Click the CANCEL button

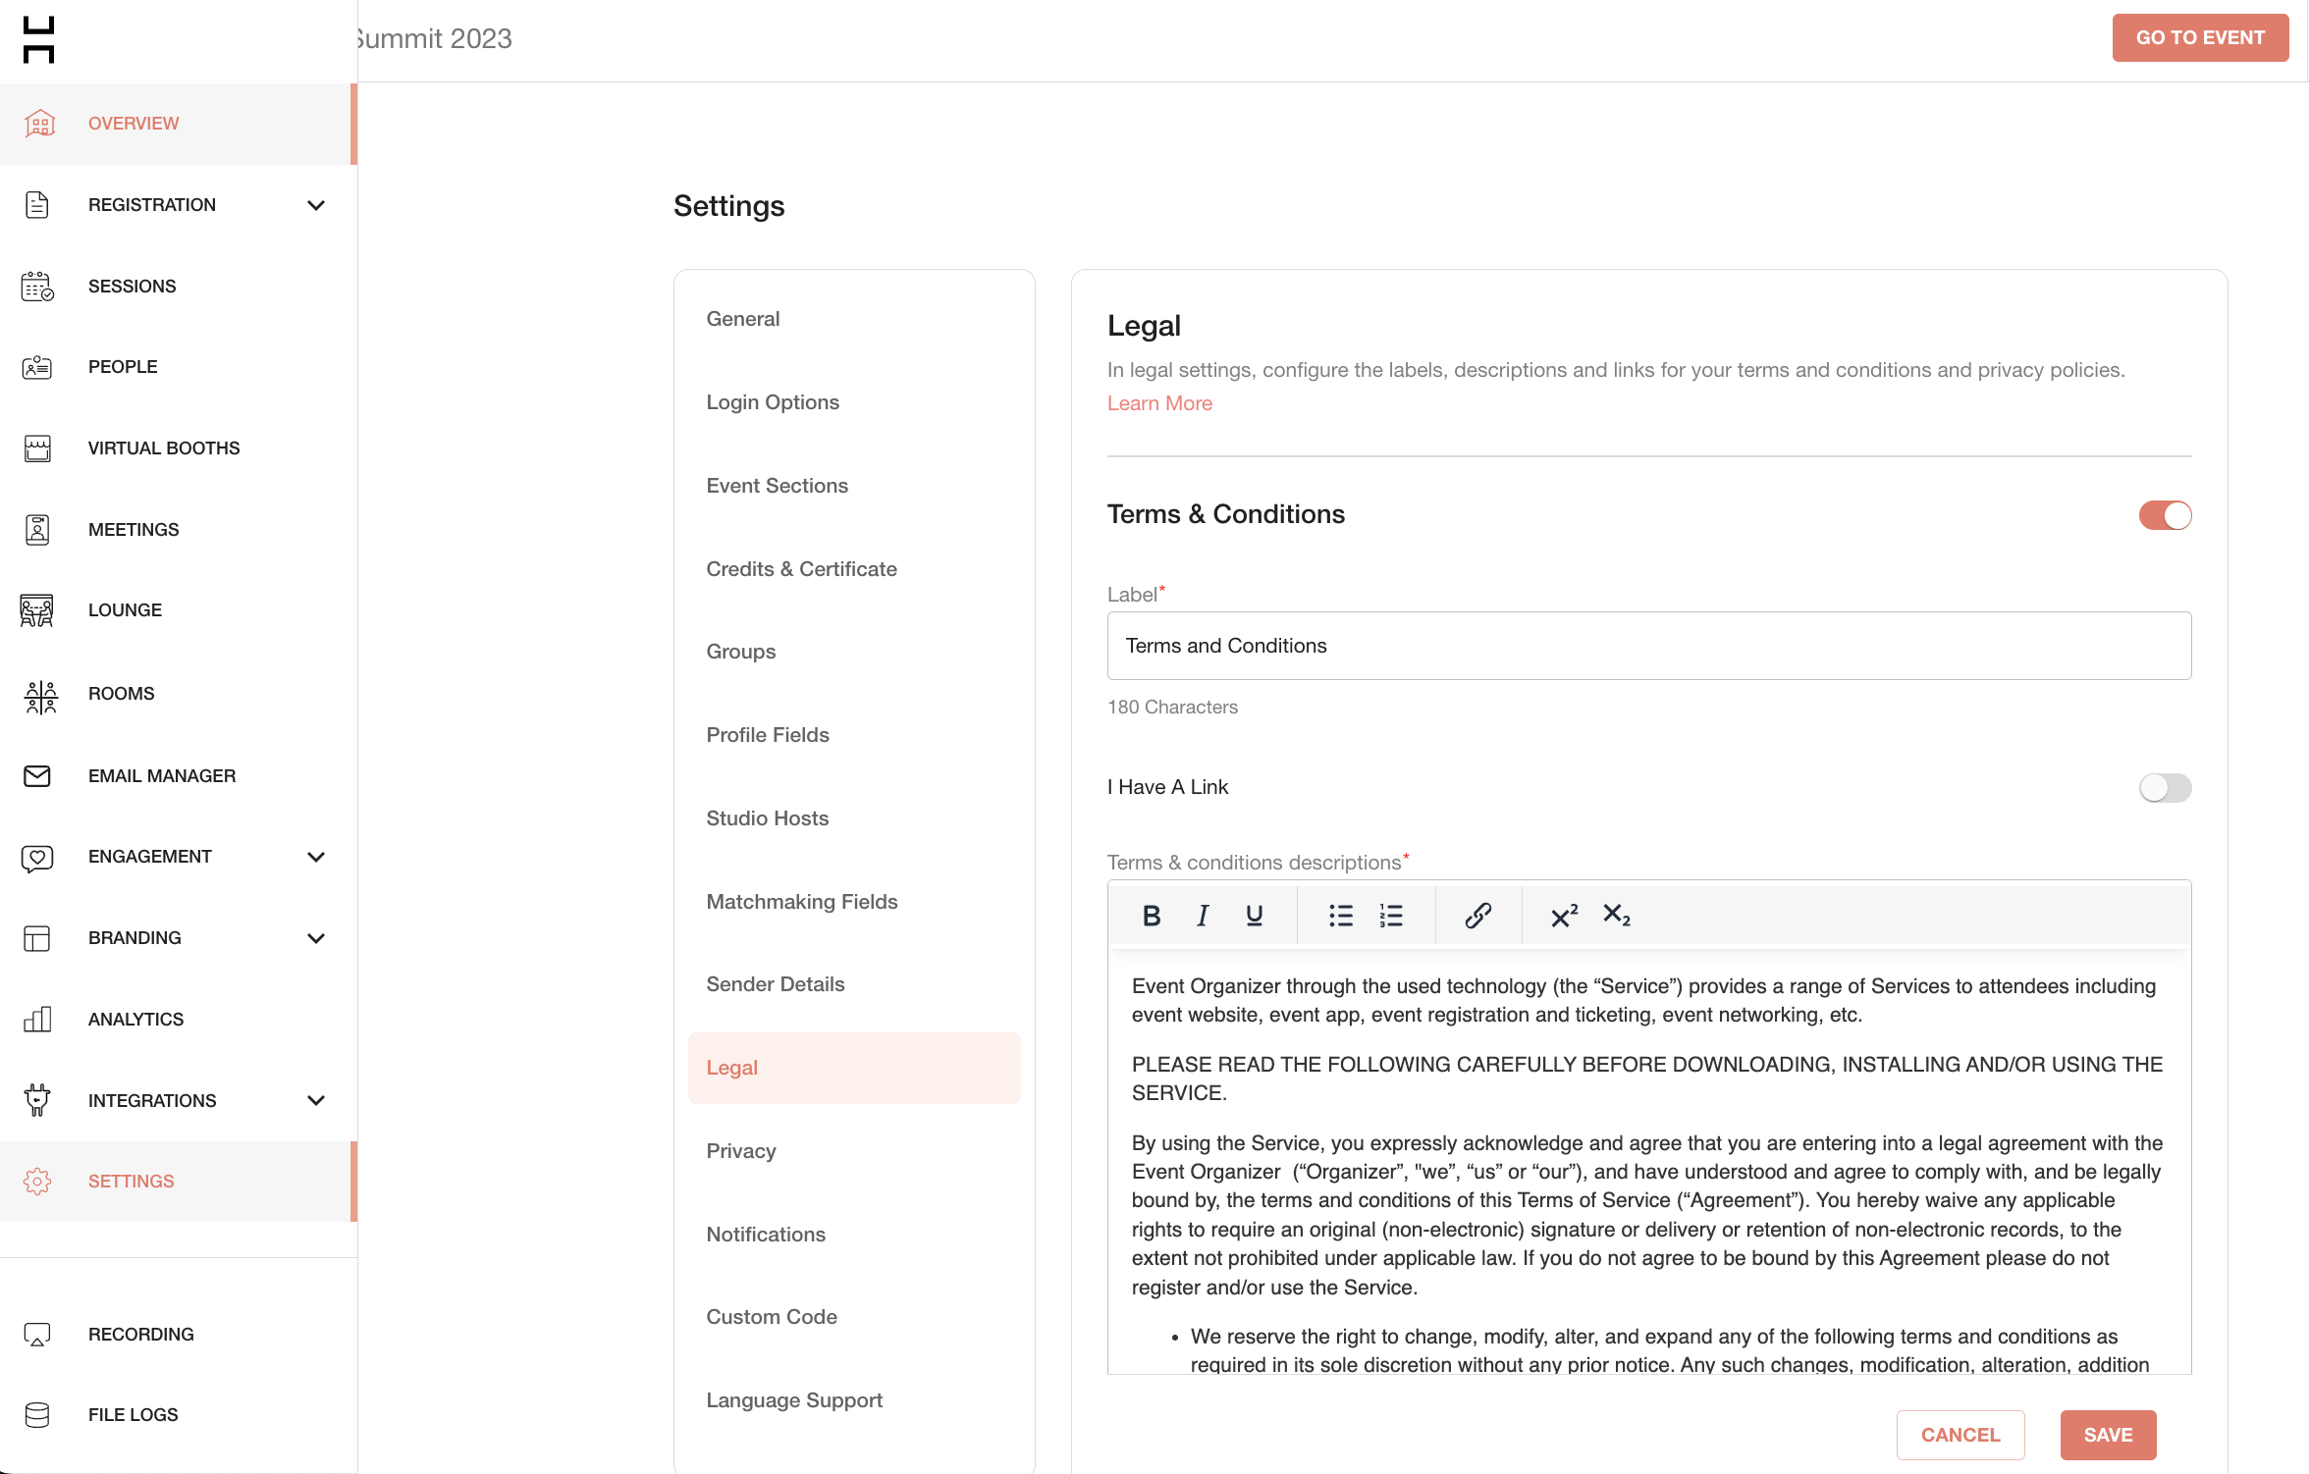coord(1960,1435)
